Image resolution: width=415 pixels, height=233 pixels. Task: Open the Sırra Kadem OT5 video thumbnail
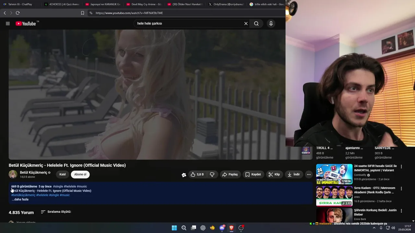click(x=334, y=196)
